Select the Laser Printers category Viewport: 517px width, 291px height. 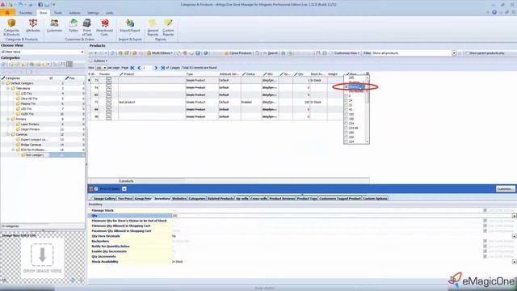30,124
